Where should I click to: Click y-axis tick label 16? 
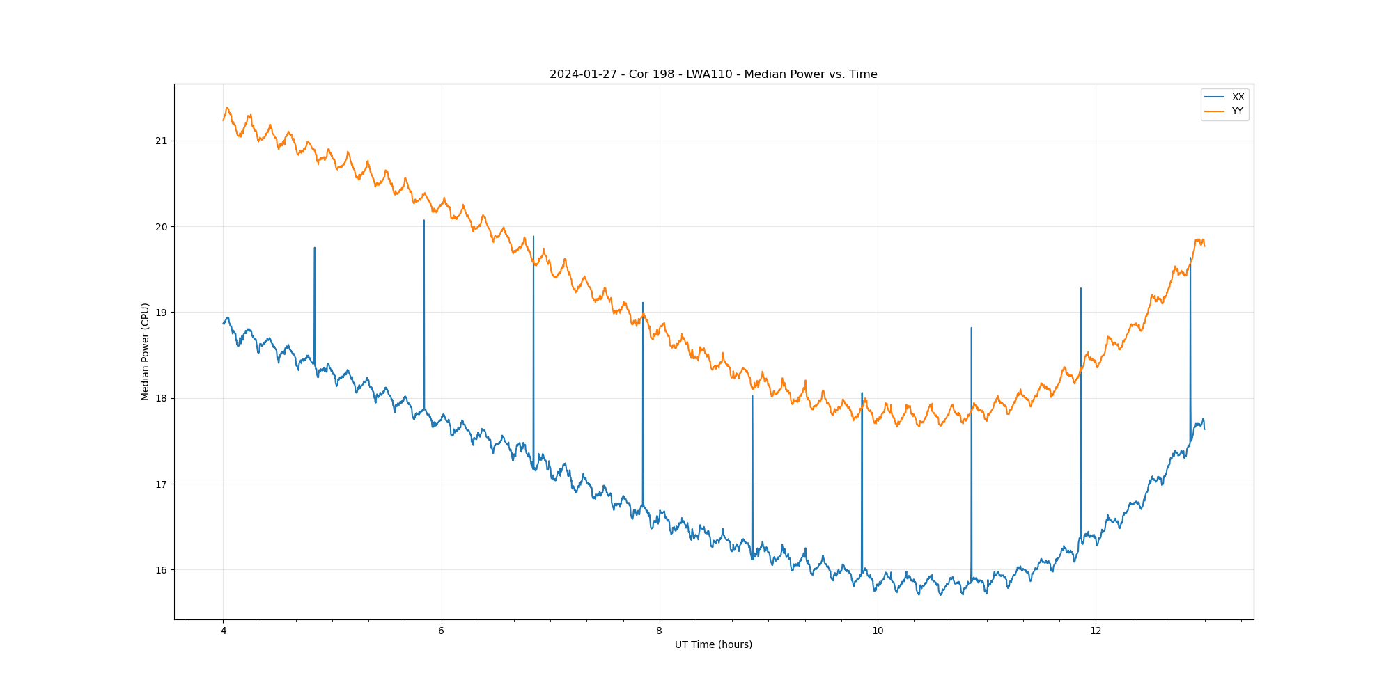(x=162, y=570)
